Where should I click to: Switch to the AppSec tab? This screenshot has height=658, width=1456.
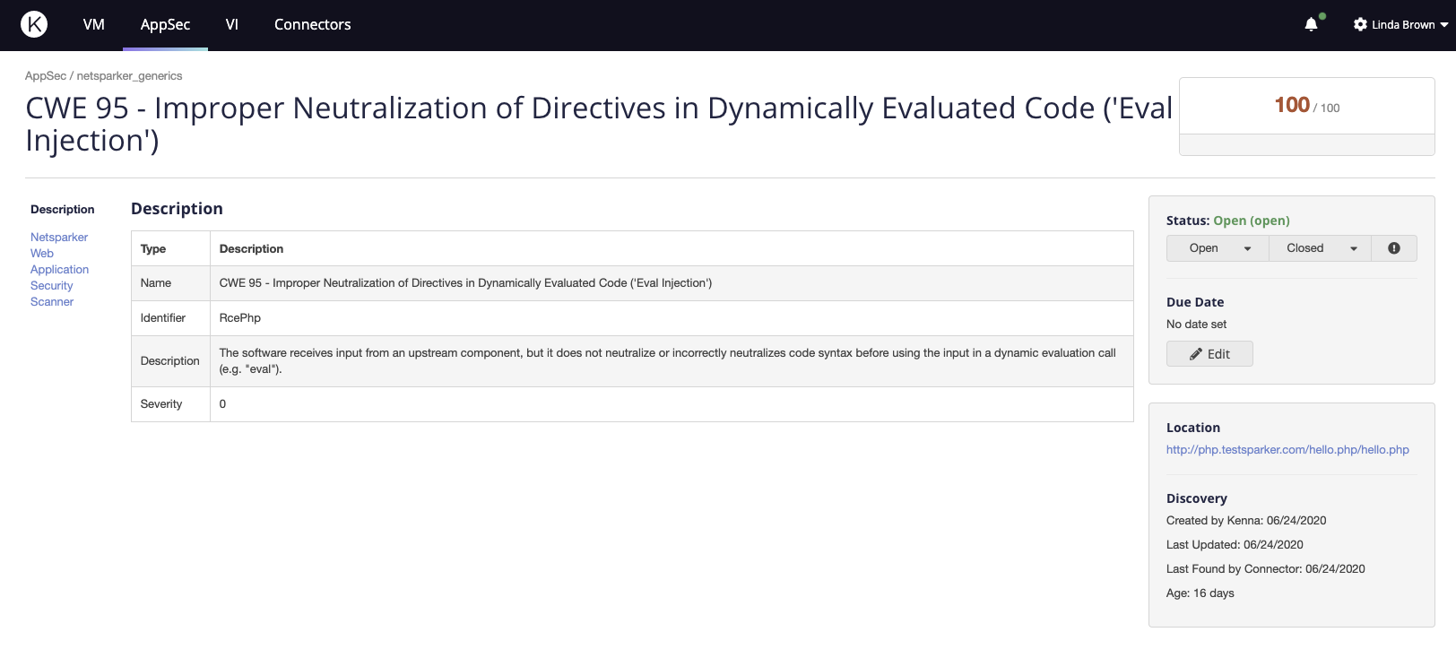pos(165,24)
